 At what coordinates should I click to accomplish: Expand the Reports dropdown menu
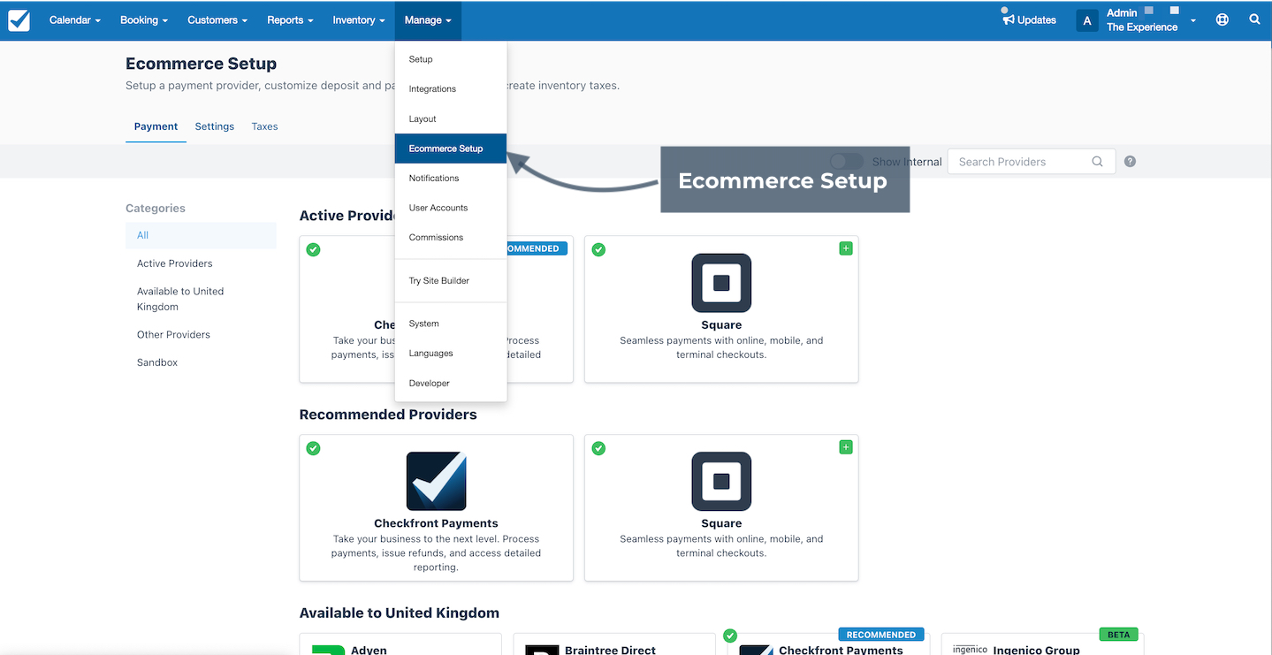click(290, 20)
